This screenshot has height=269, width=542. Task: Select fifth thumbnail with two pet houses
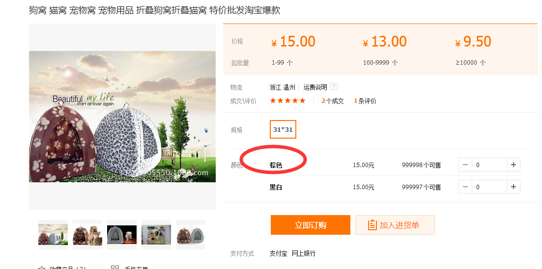click(x=191, y=235)
